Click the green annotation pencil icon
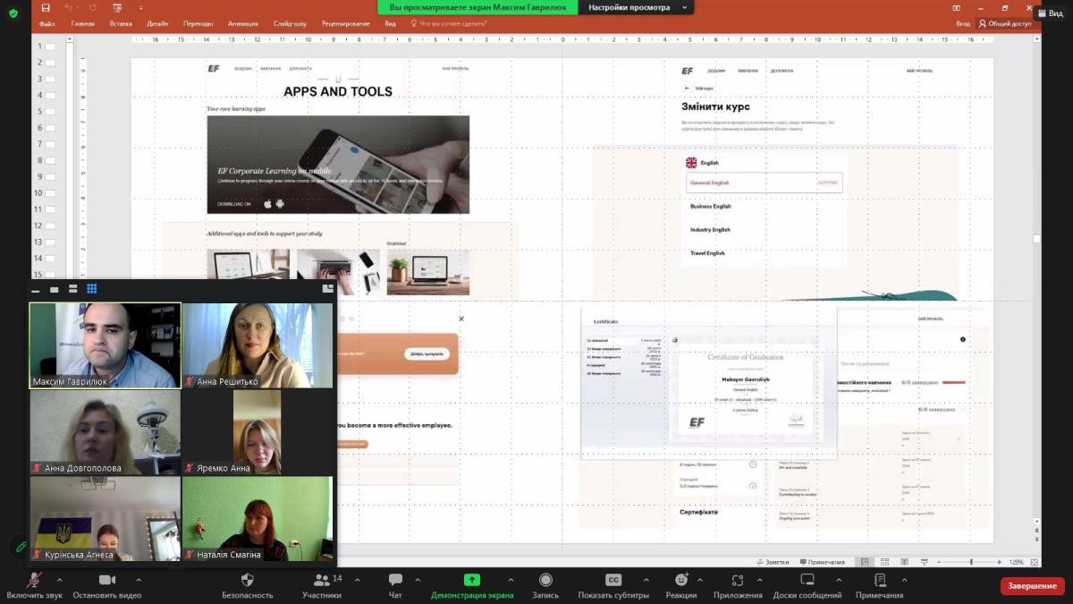 point(20,546)
